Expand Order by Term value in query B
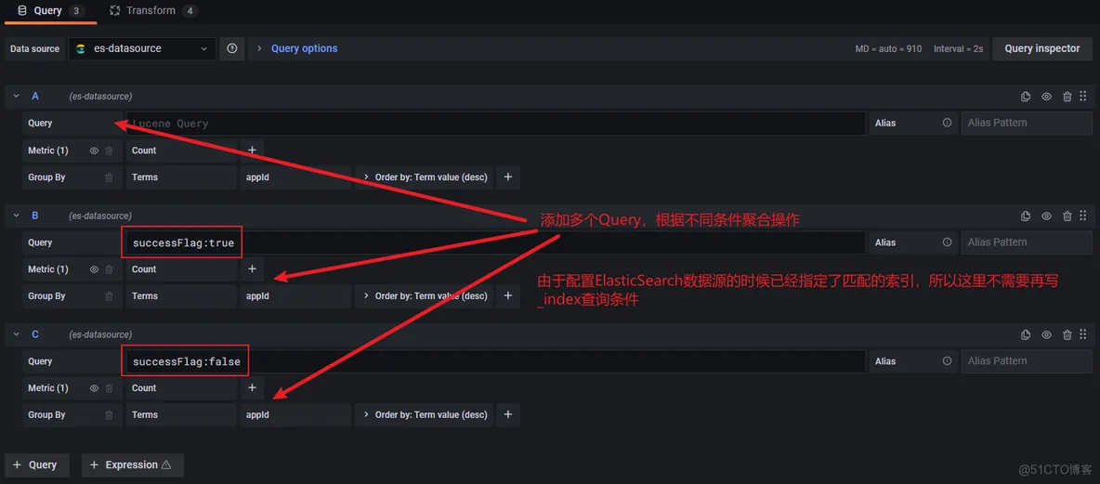Screen dimensions: 1100x484 coord(425,296)
